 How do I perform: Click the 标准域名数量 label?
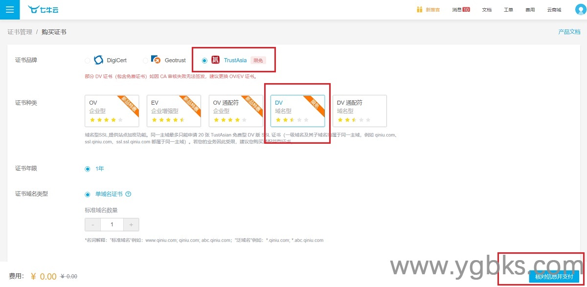click(101, 210)
